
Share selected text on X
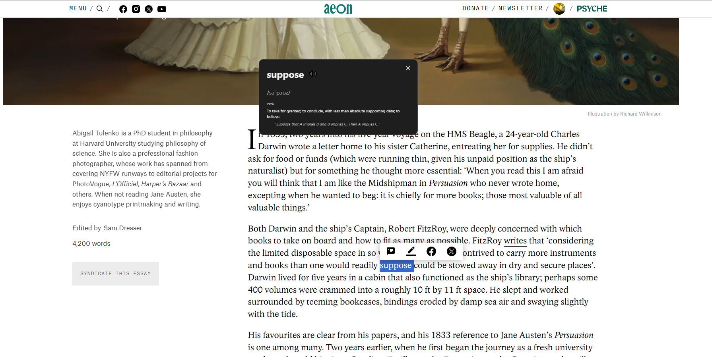(x=452, y=251)
